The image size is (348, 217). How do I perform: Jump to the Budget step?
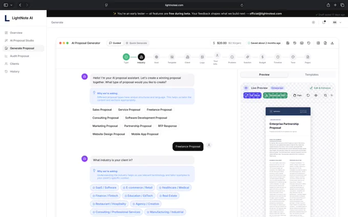[x=263, y=57]
